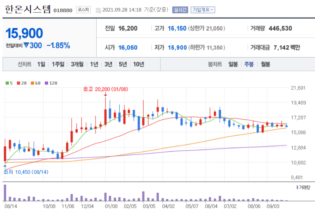Click the 최고 20,200 (01/08) annotation
This screenshot has height=211, width=315.
[106, 89]
